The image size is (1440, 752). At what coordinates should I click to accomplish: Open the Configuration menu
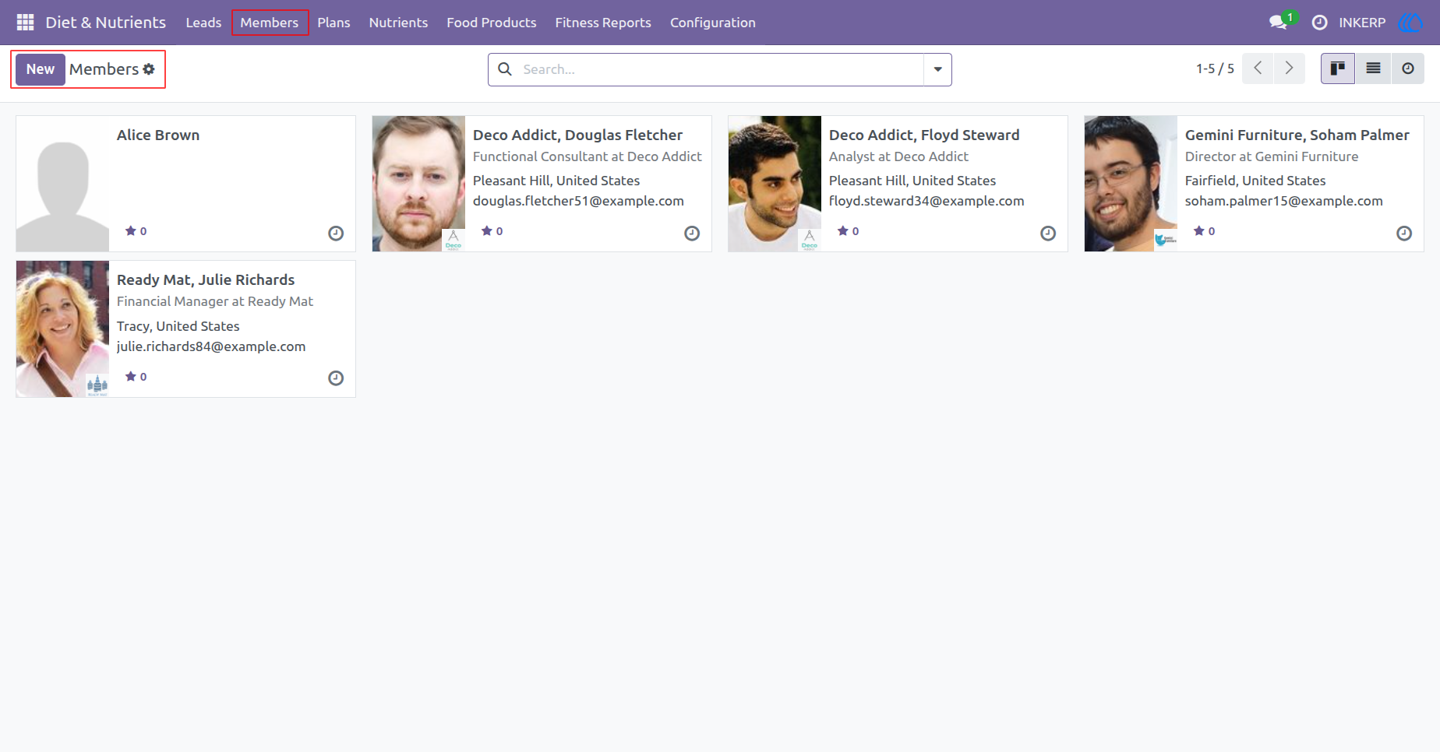tap(713, 23)
